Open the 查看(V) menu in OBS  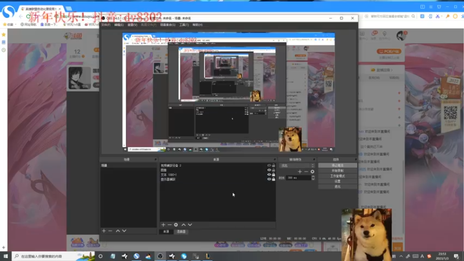(132, 25)
